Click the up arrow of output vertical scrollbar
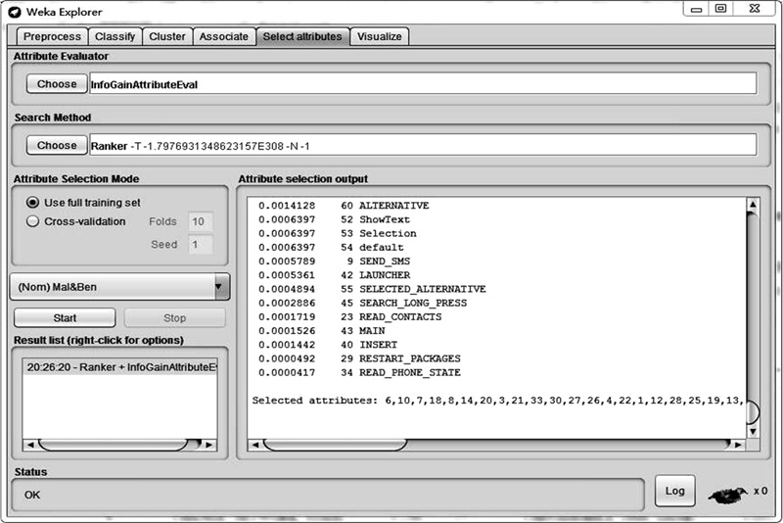The width and height of the screenshot is (783, 523). click(753, 205)
